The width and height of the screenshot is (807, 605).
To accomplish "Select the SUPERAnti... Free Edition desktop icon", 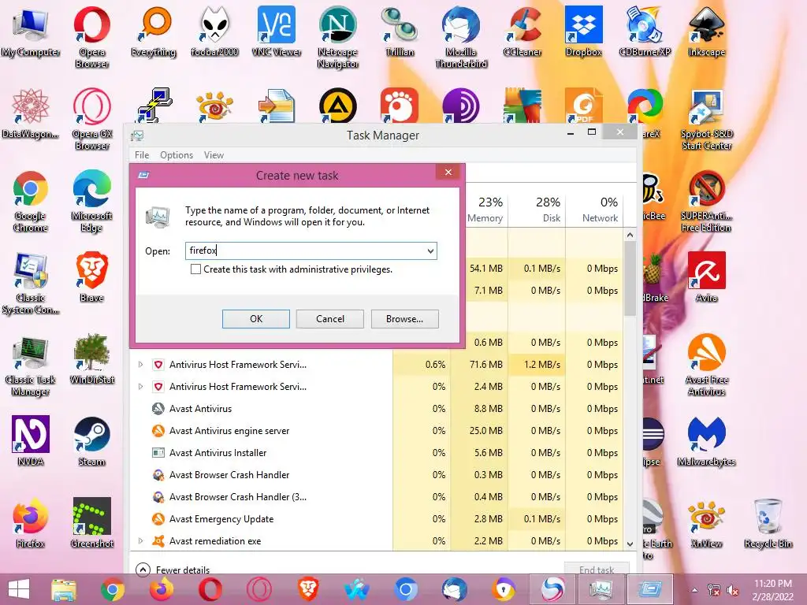I will [x=707, y=201].
